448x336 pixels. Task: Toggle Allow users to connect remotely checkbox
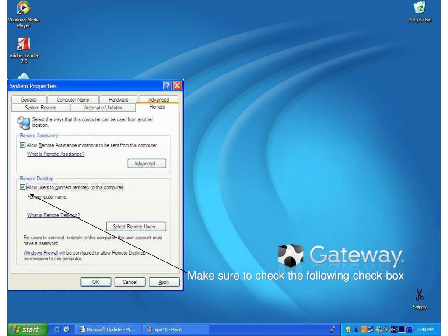pyautogui.click(x=23, y=187)
